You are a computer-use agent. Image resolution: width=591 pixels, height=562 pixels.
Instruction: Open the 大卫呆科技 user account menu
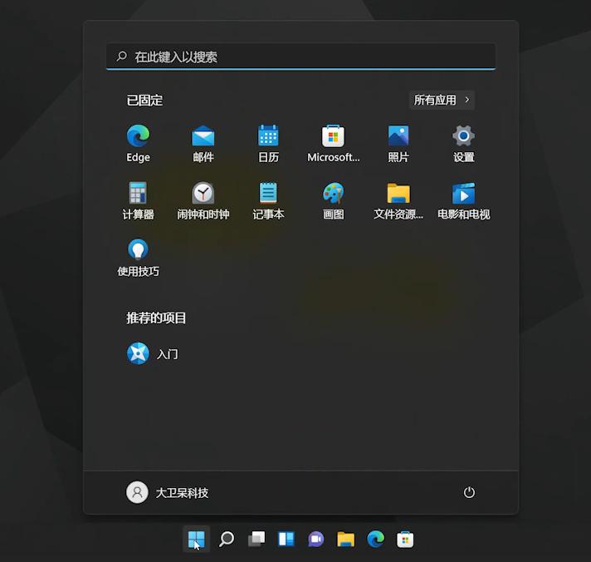tap(167, 492)
